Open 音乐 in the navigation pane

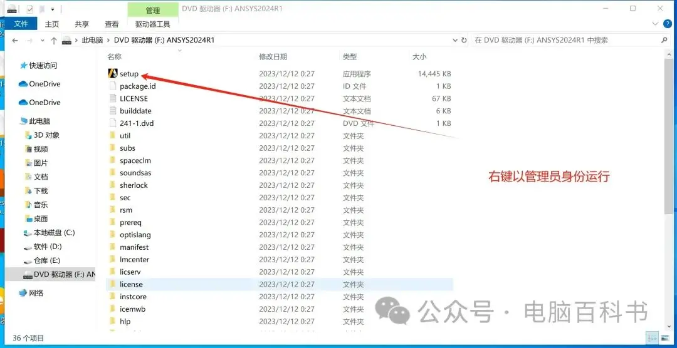coord(41,205)
